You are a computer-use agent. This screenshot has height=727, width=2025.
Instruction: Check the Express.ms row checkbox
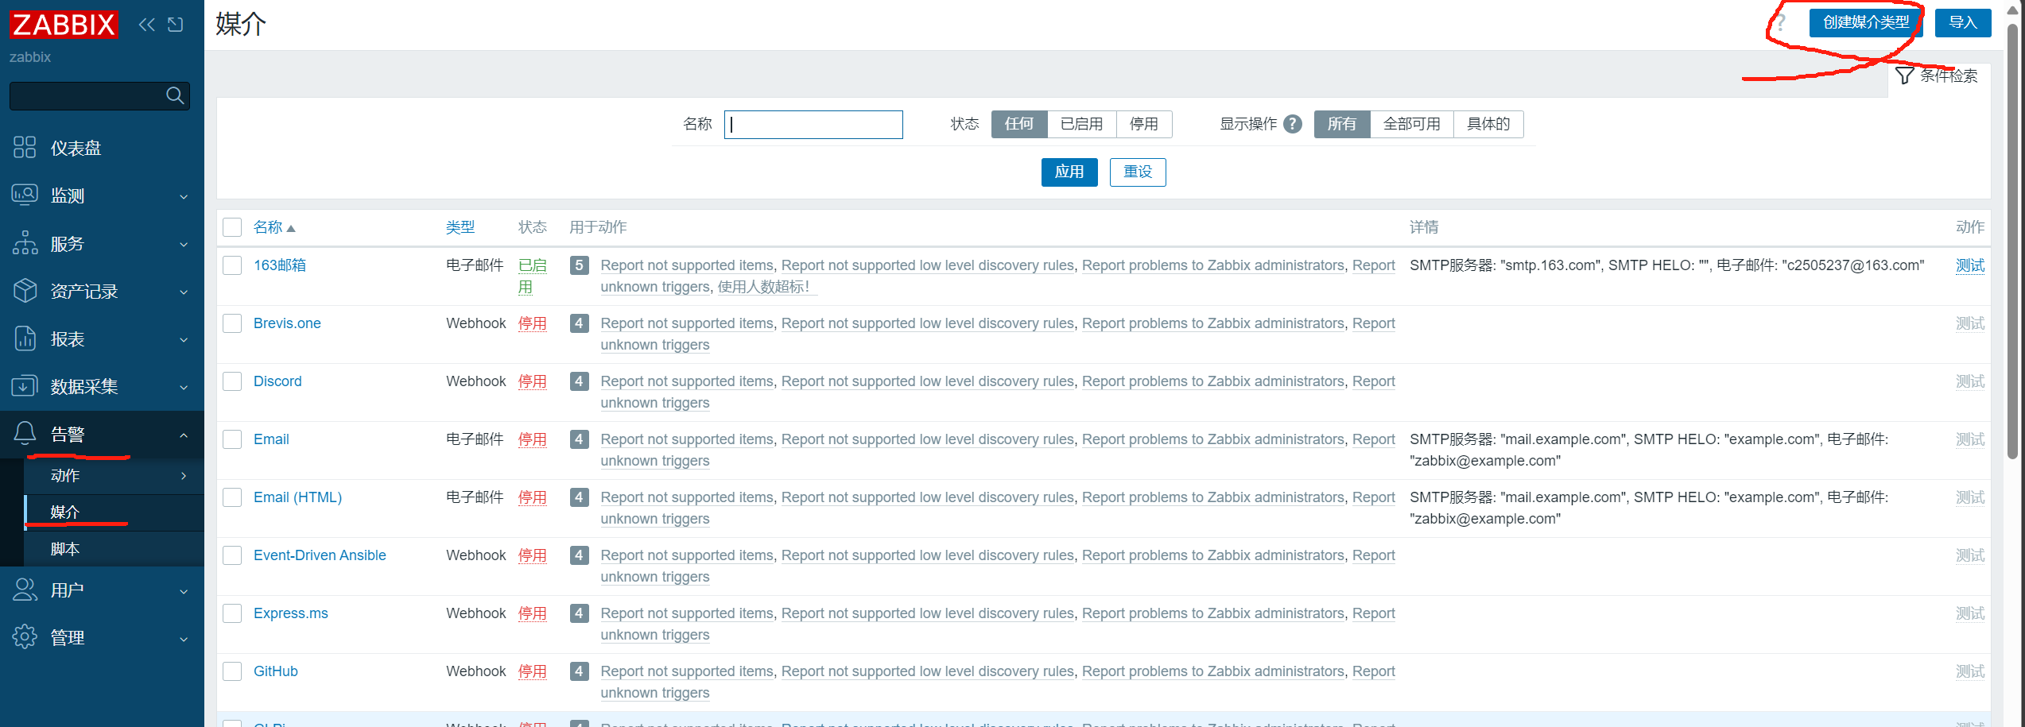click(232, 613)
